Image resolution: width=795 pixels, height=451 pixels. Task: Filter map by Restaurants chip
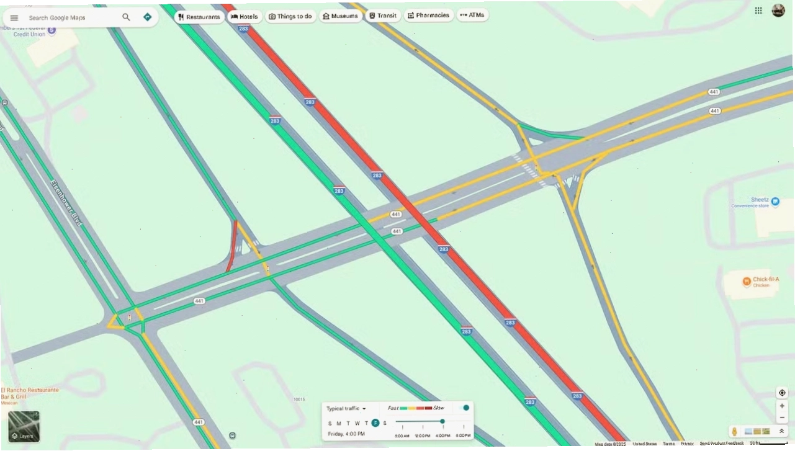coord(199,17)
